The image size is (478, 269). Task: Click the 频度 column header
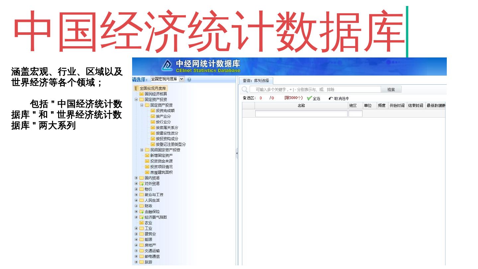pos(382,106)
